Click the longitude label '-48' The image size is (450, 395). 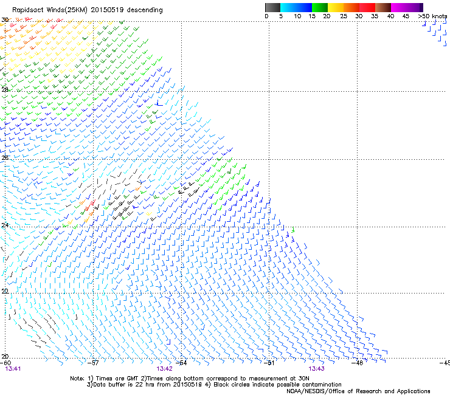[358, 363]
